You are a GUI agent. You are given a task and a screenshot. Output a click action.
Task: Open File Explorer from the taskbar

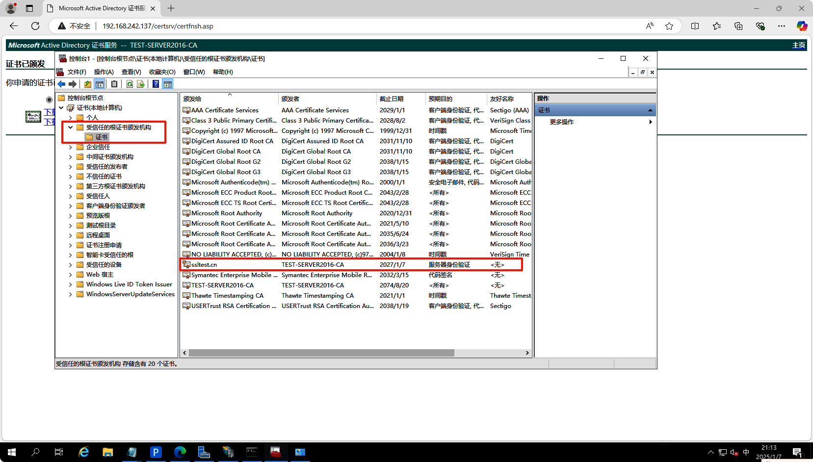(108, 452)
